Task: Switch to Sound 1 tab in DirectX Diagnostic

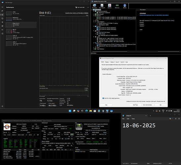Action: 118,62
